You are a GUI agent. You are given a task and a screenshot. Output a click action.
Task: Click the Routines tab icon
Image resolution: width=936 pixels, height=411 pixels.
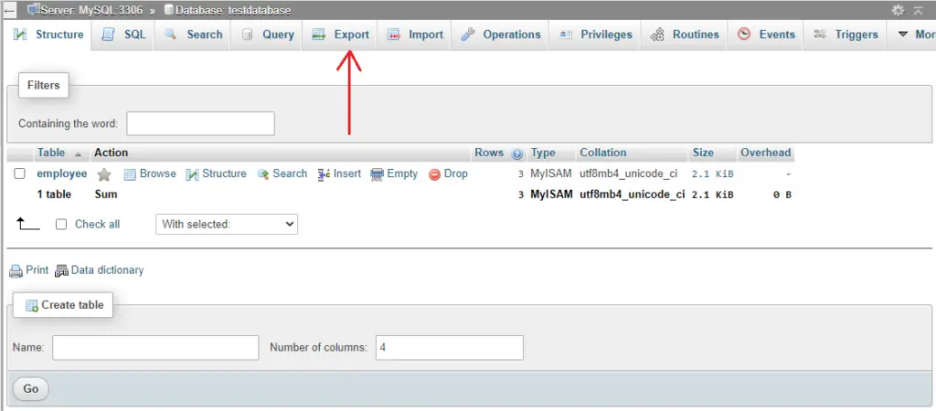(657, 35)
